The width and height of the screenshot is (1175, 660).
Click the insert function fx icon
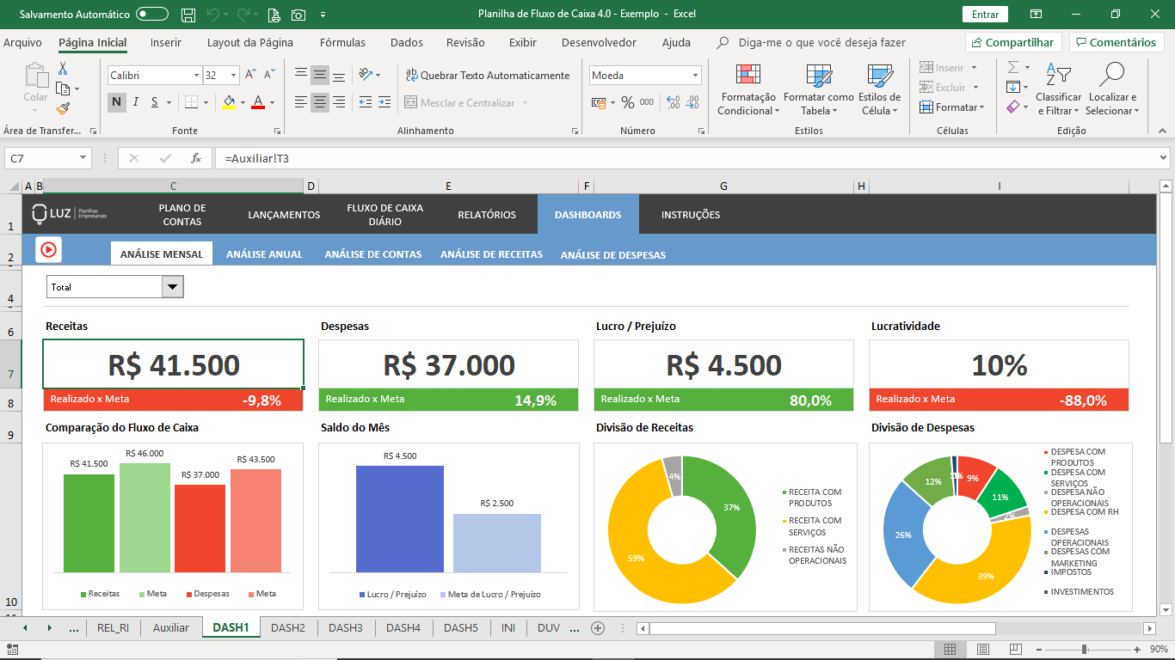click(x=196, y=158)
